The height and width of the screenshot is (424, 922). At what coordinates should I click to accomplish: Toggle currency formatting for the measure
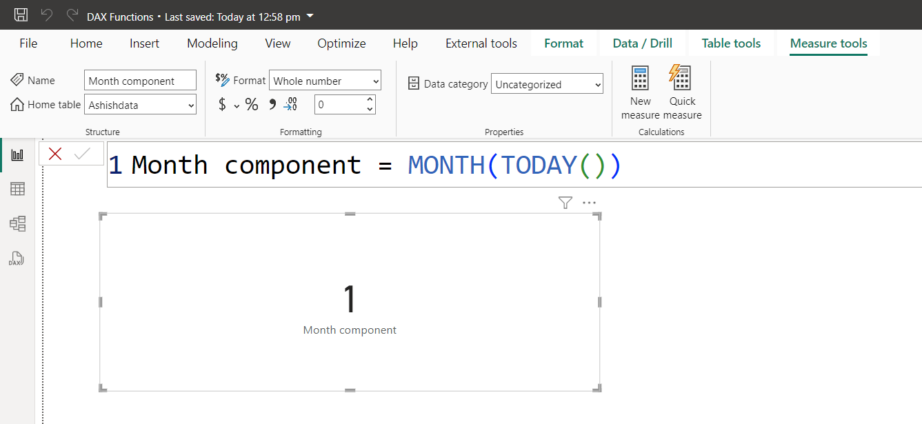[221, 104]
